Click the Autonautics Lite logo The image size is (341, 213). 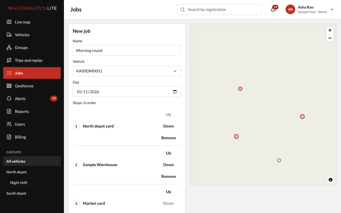click(32, 8)
